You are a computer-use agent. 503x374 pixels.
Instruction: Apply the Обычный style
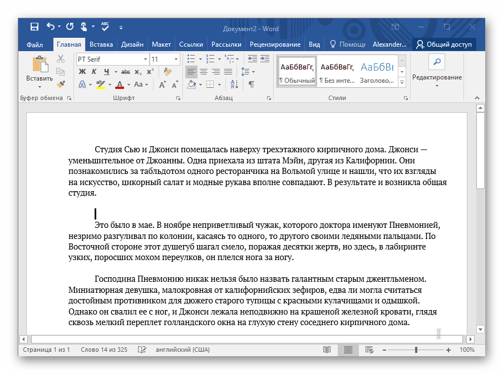[297, 72]
